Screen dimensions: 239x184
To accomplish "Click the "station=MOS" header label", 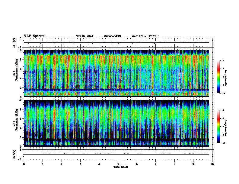I will (x=112, y=36).
